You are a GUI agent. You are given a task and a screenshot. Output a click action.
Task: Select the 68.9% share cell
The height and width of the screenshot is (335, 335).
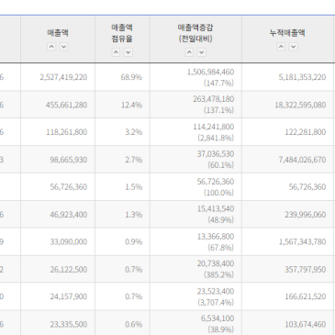coord(122,77)
